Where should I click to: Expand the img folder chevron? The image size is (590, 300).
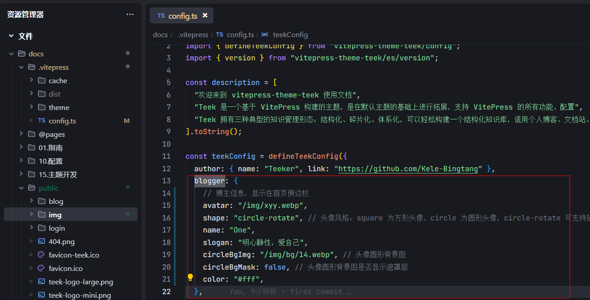point(31,215)
